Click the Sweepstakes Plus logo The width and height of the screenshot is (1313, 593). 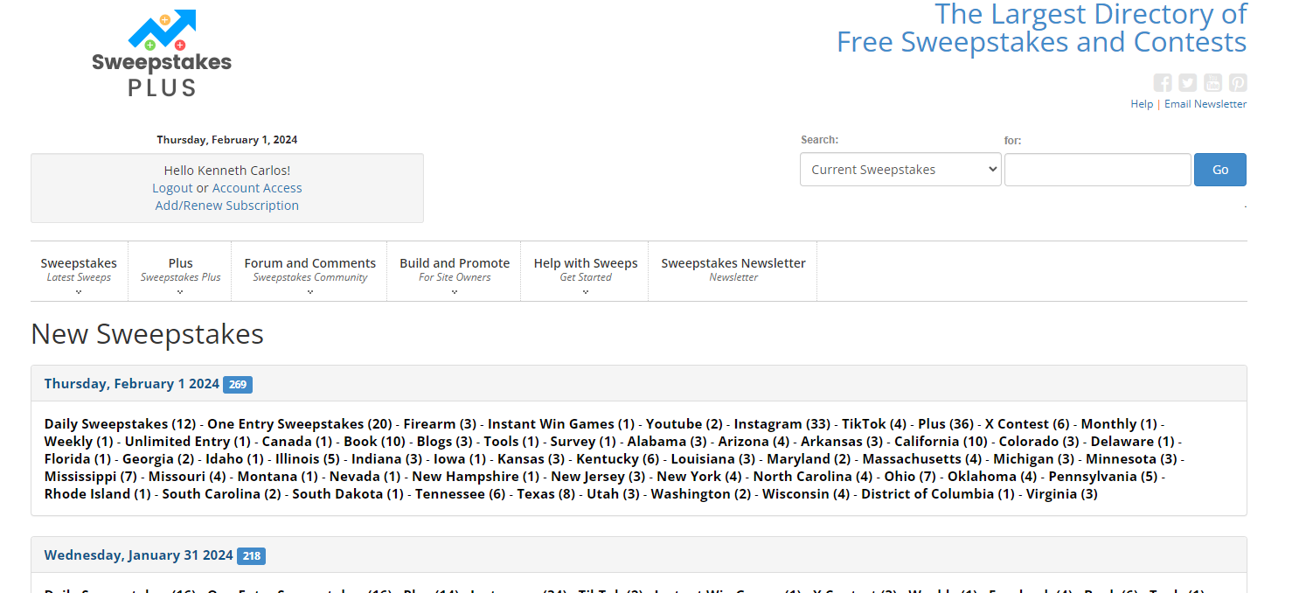click(x=162, y=54)
